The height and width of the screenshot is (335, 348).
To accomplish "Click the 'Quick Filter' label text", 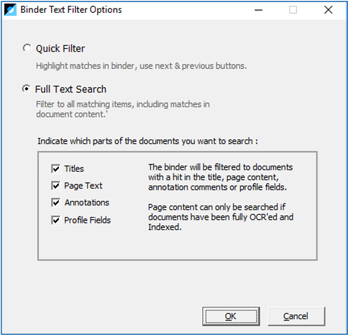I will point(60,49).
